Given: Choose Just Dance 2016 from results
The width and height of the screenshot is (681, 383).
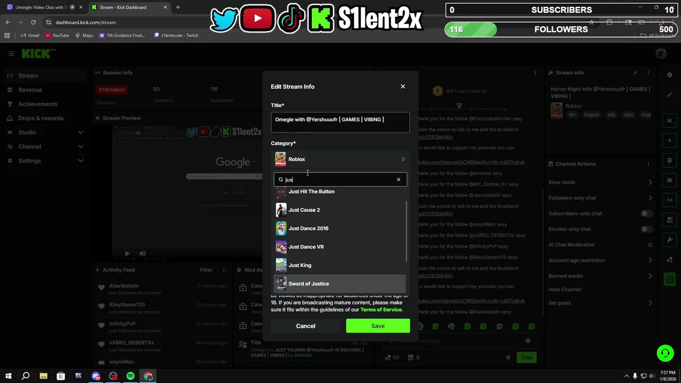Looking at the screenshot, I should [339, 228].
